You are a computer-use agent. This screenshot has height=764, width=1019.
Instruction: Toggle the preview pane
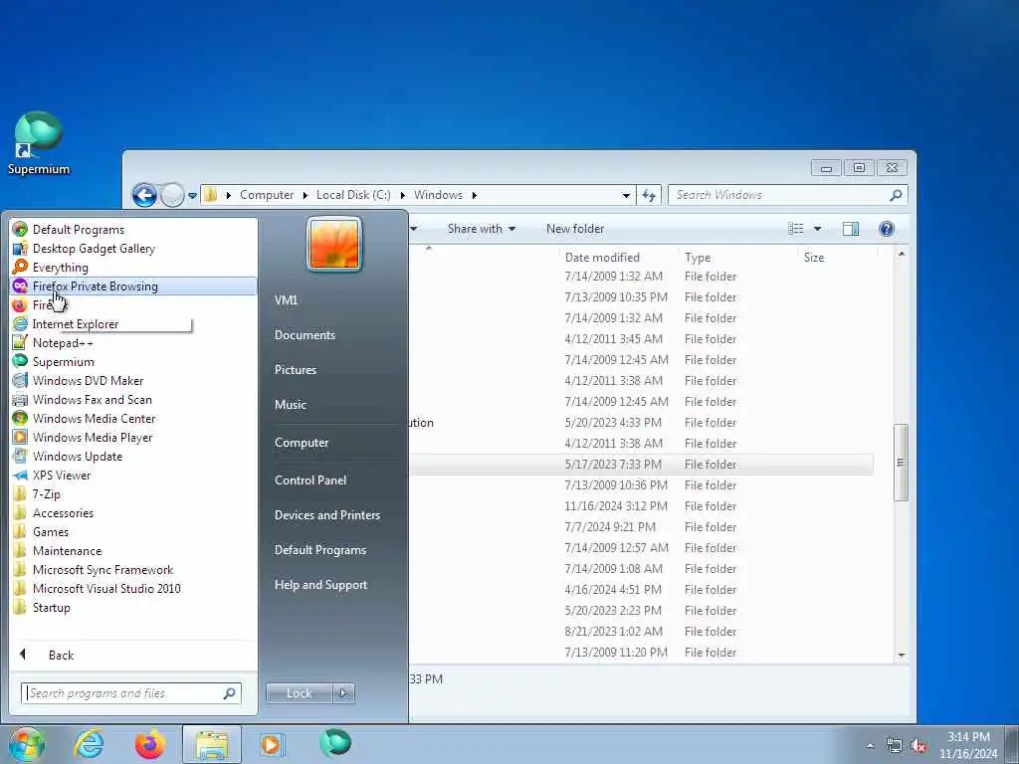[x=851, y=229]
